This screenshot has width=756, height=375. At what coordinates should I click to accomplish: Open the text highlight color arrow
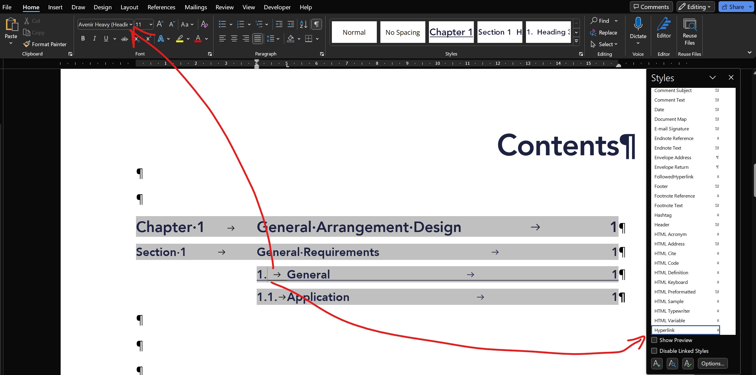coord(188,39)
